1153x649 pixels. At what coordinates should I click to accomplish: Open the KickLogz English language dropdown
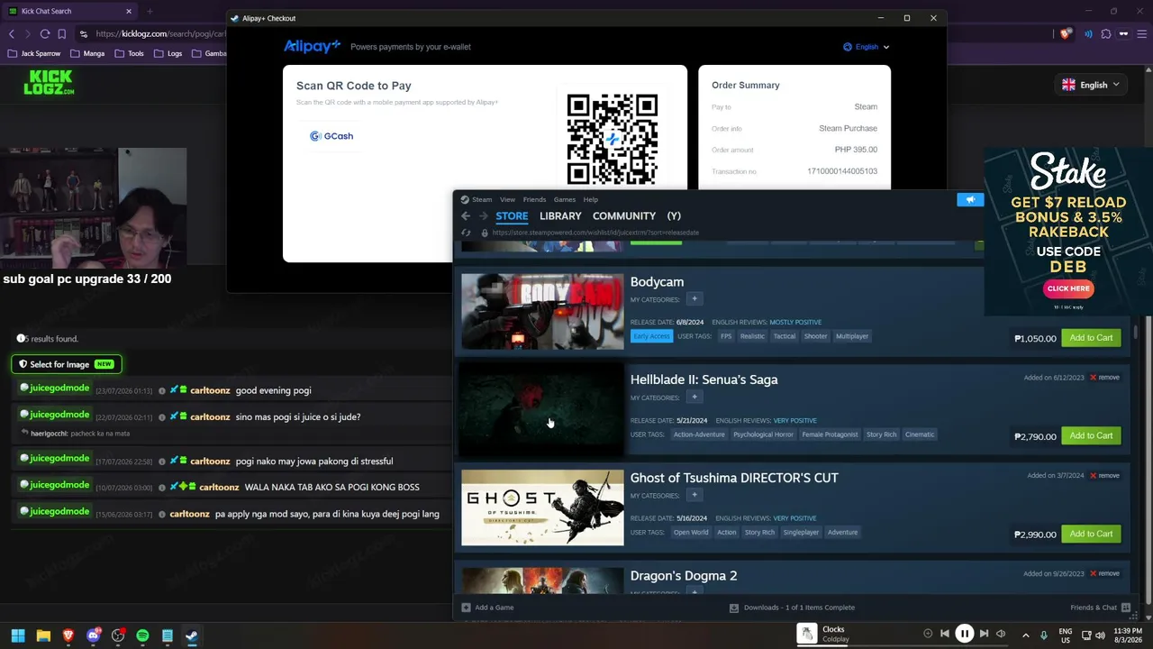pos(1091,85)
